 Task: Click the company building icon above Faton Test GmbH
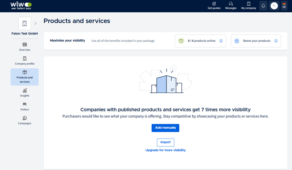click(x=24, y=24)
